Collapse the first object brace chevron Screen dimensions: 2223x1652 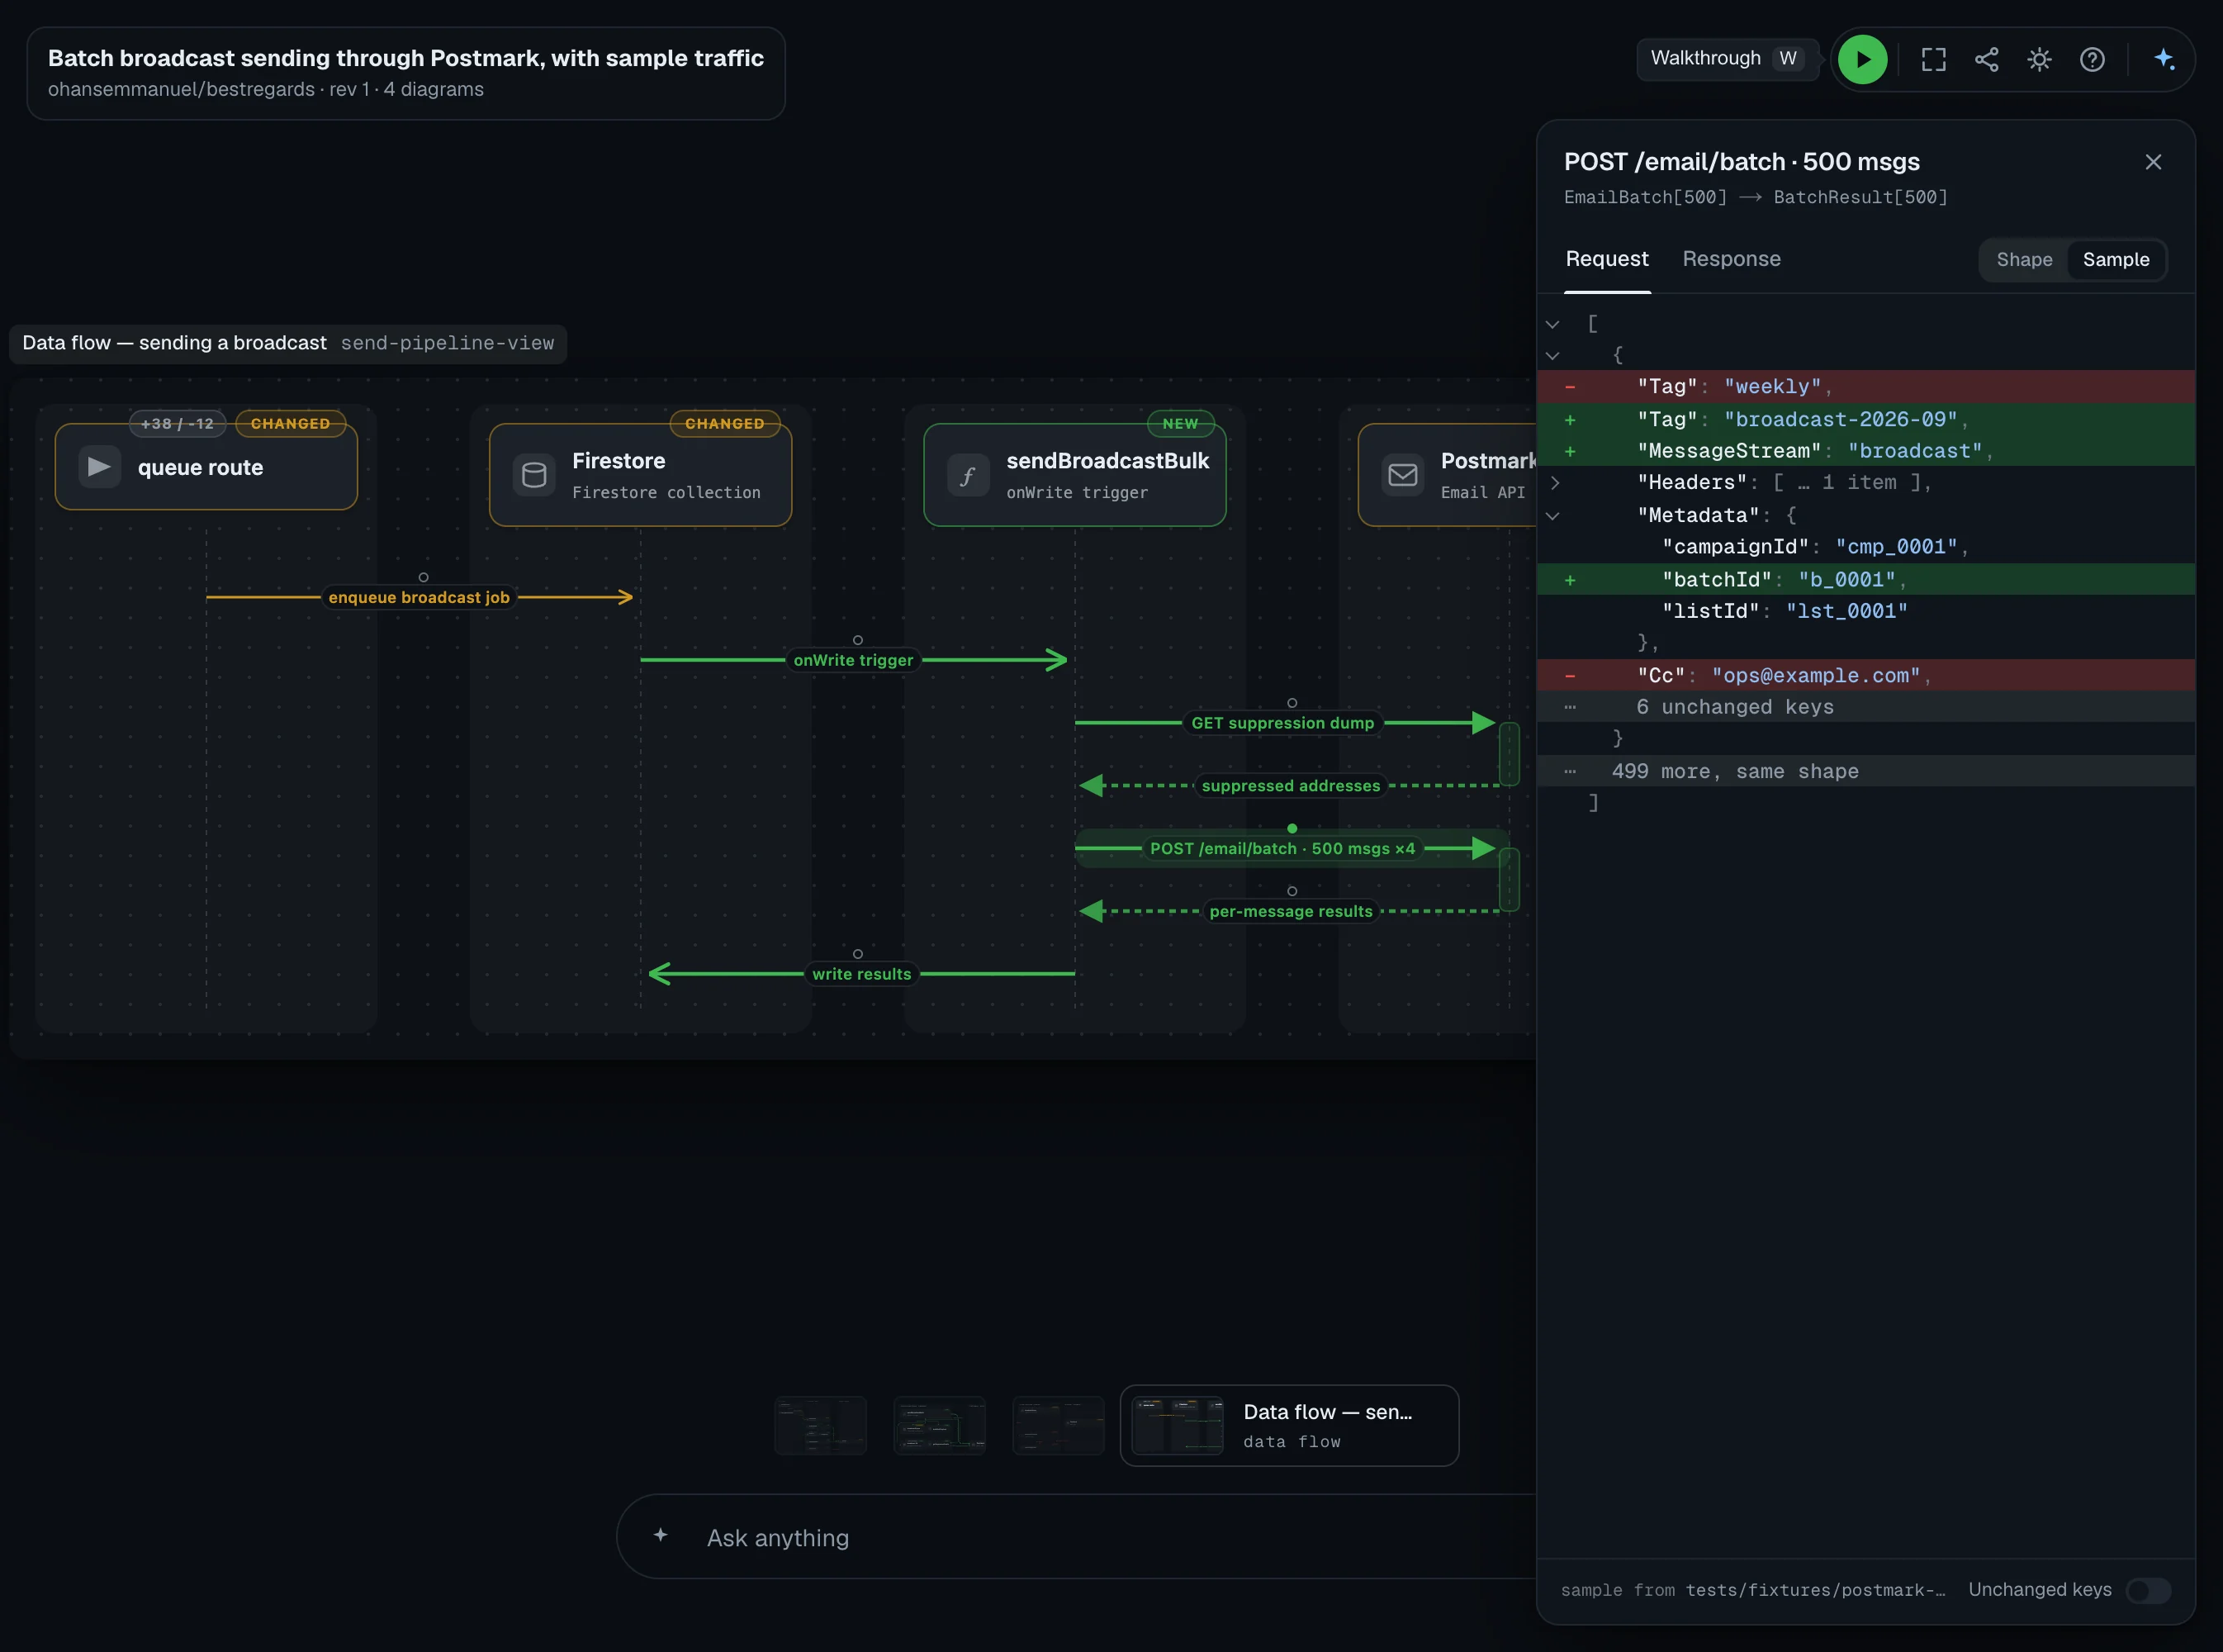[x=1552, y=355]
